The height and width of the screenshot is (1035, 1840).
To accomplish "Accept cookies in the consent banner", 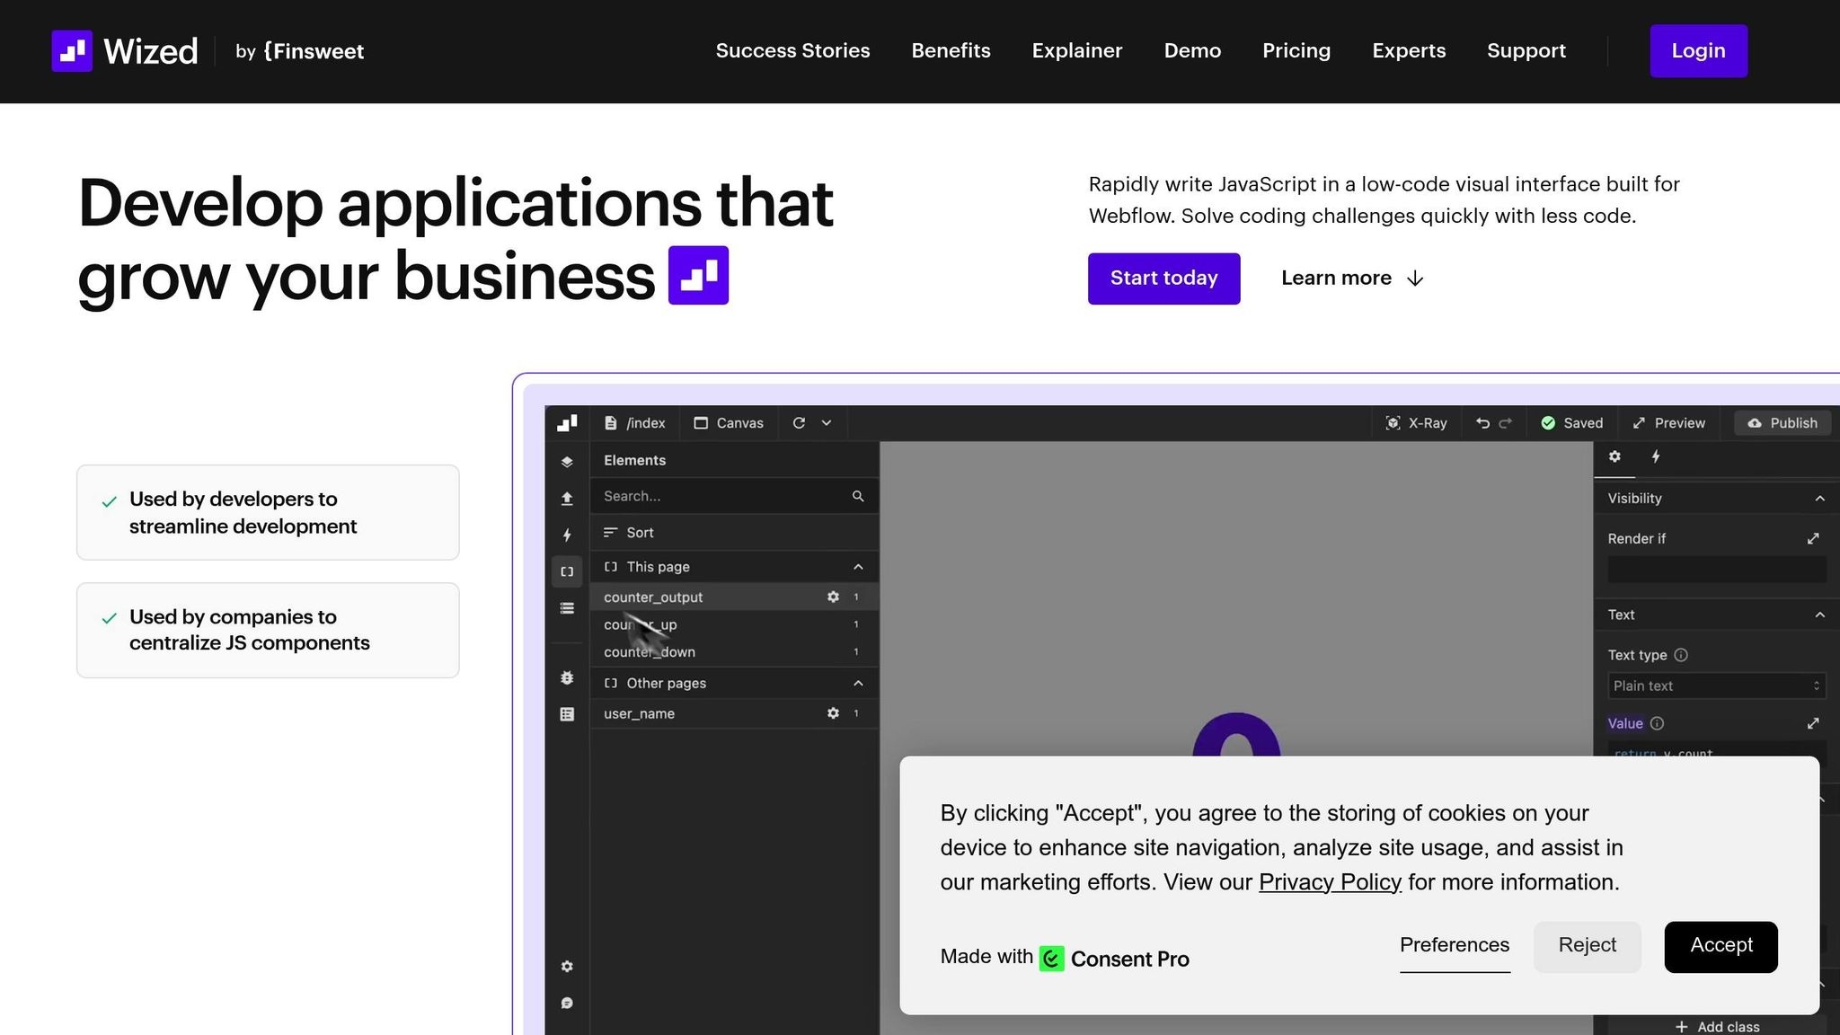I will [x=1721, y=946].
